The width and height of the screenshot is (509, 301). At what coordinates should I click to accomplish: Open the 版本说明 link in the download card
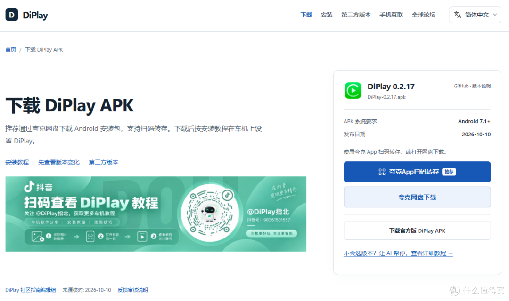481,86
